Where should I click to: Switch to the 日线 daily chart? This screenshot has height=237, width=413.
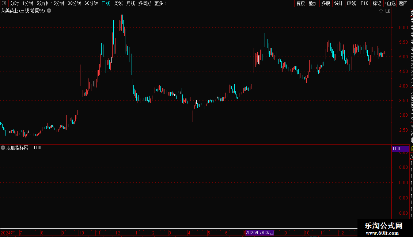point(106,3)
